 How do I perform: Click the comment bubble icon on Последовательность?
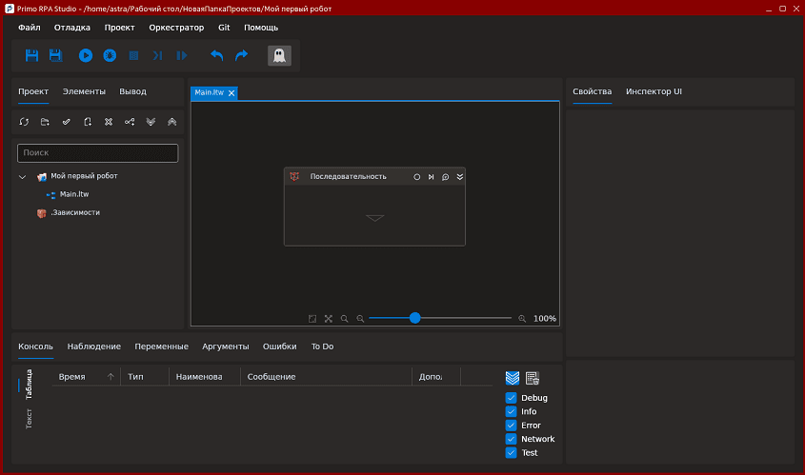tap(445, 177)
